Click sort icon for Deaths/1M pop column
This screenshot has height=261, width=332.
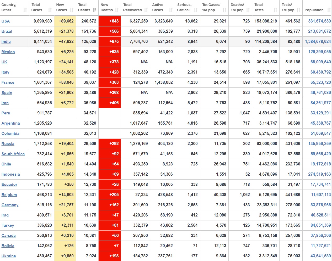(x=248, y=10)
